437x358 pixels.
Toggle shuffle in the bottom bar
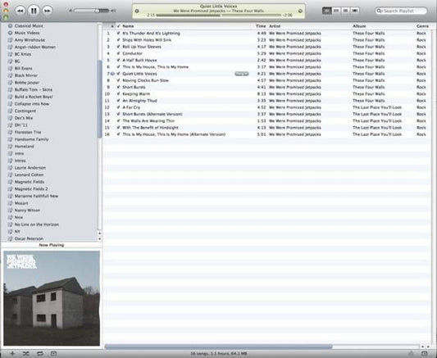[x=25, y=354]
